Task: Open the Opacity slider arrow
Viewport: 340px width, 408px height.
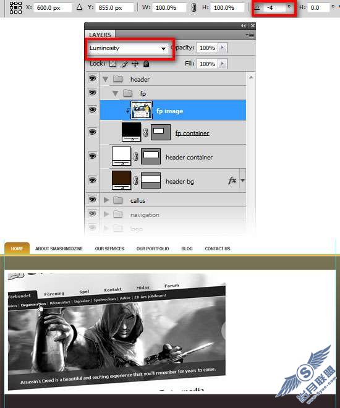Action: point(223,48)
